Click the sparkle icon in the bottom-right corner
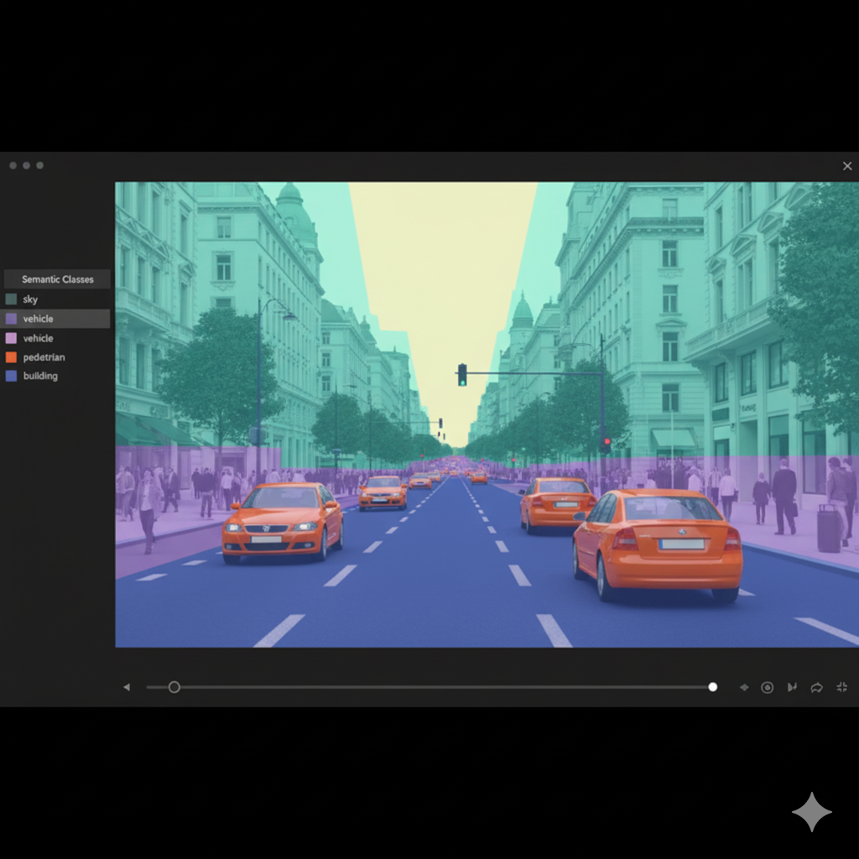This screenshot has width=859, height=859. 811,811
